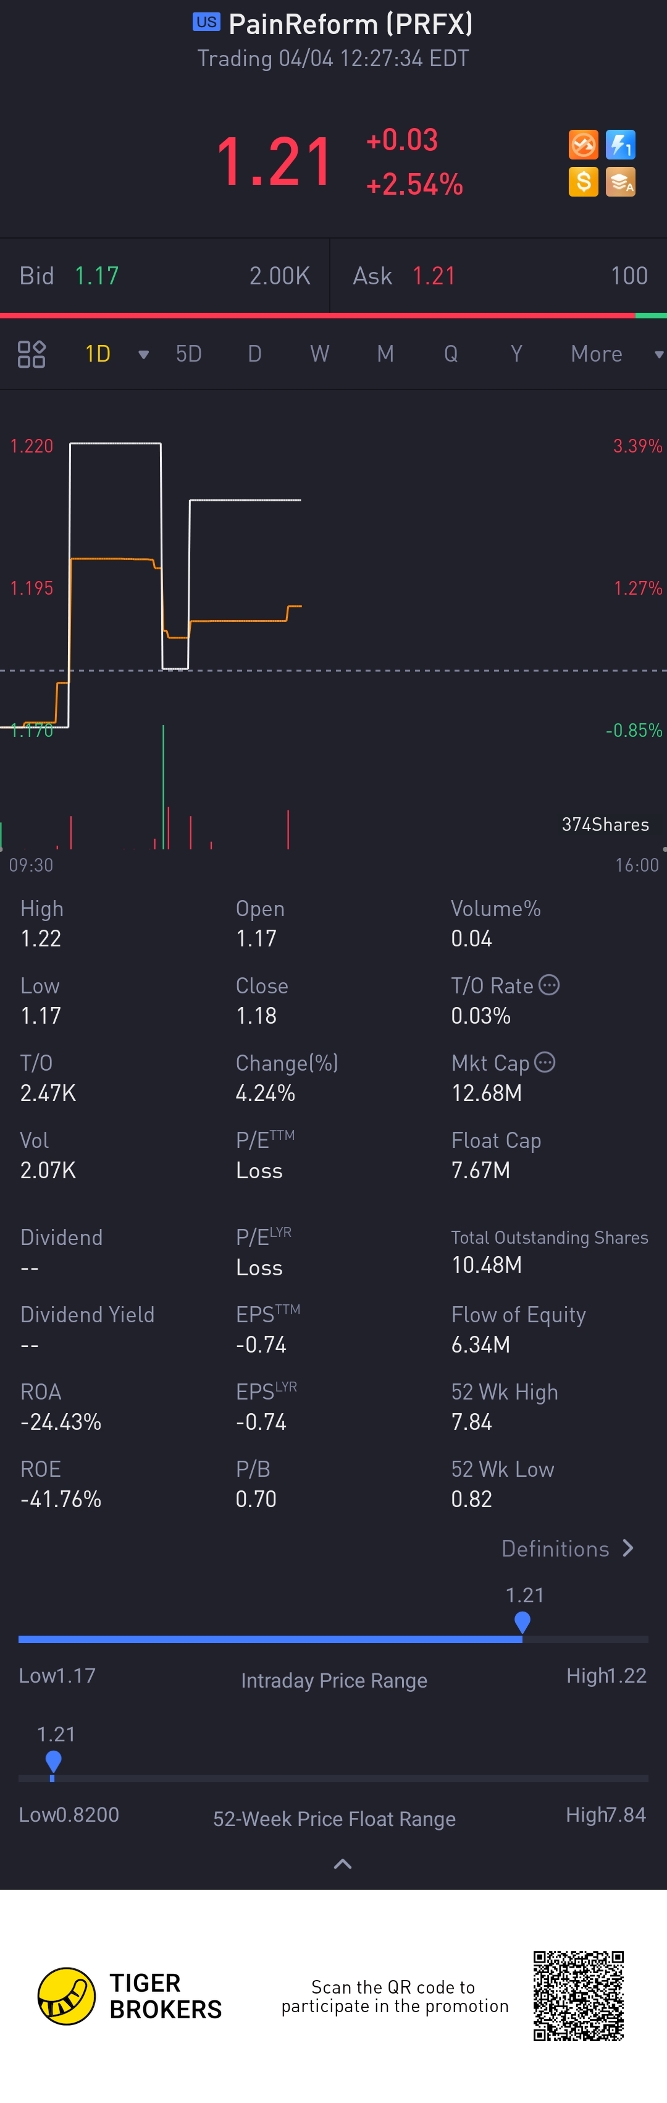Tap the US market flag badge
667x2103 pixels.
click(206, 22)
